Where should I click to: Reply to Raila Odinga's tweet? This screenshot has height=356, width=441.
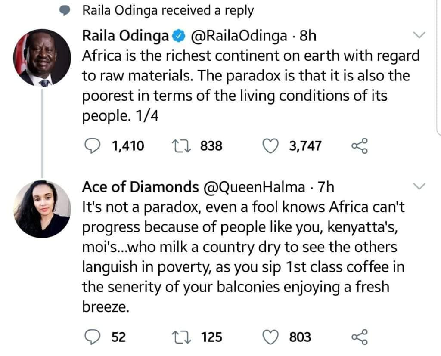pos(91,146)
